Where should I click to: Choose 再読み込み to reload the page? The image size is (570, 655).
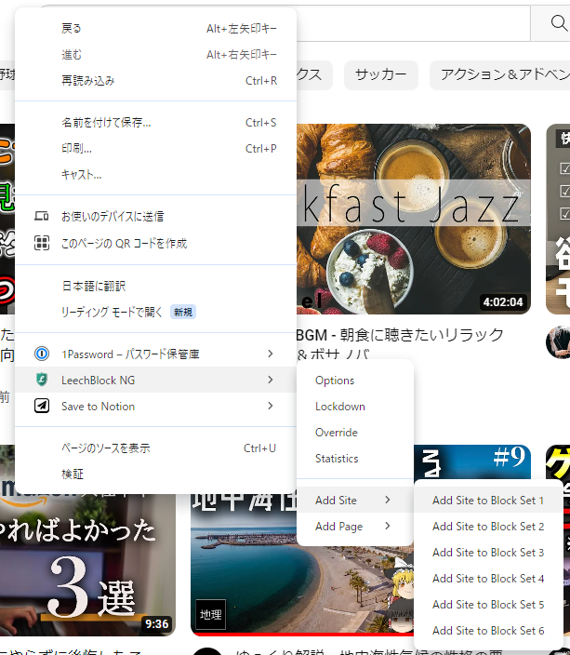(88, 81)
